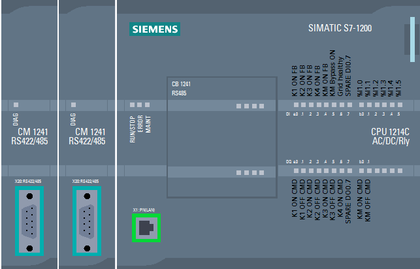
Task: Click the MAINT status LED on the CPU
Action: tap(148, 104)
